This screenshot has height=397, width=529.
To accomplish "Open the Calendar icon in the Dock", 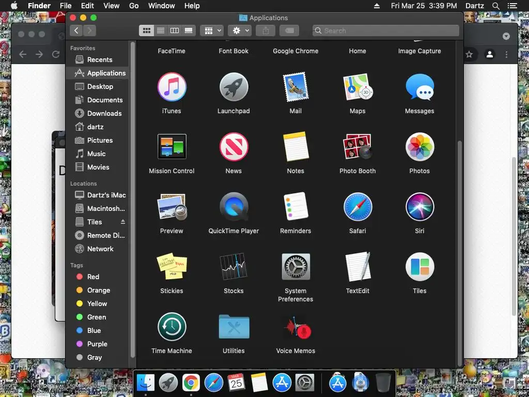I will (x=236, y=383).
